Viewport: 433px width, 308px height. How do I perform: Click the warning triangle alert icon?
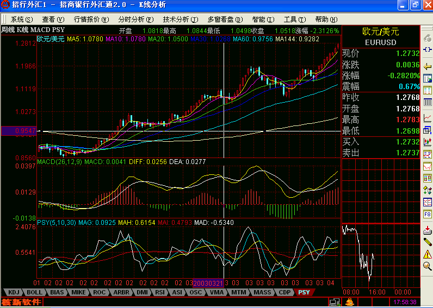pos(427,254)
